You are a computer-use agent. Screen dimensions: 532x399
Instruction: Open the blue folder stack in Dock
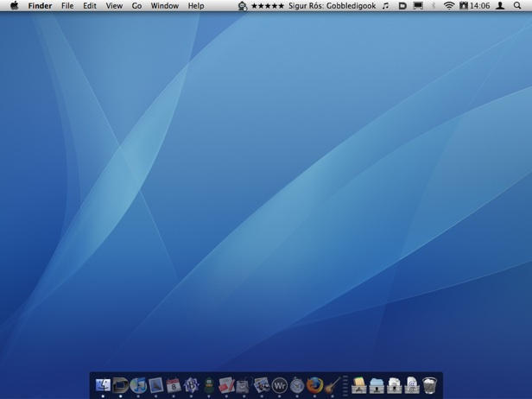pyautogui.click(x=377, y=385)
